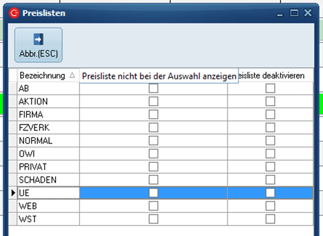Minimize the Preislisten window
The height and width of the screenshot is (236, 323).
(x=280, y=13)
